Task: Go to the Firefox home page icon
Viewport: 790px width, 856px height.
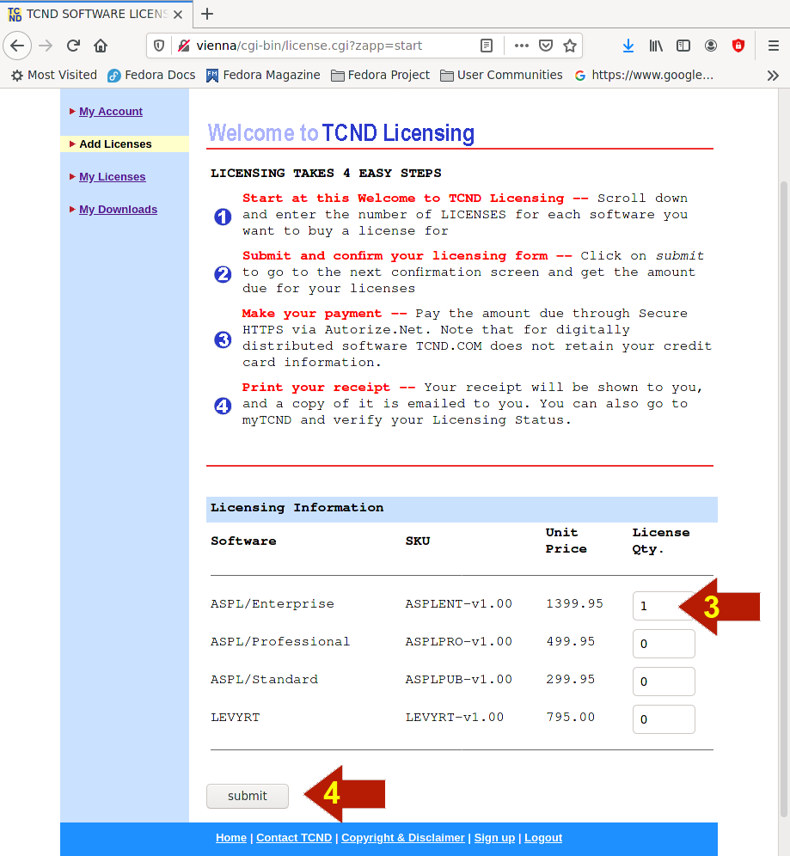Action: (x=101, y=46)
